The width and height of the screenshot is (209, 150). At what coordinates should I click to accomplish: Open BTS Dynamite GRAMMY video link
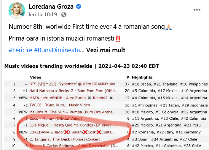73,84
